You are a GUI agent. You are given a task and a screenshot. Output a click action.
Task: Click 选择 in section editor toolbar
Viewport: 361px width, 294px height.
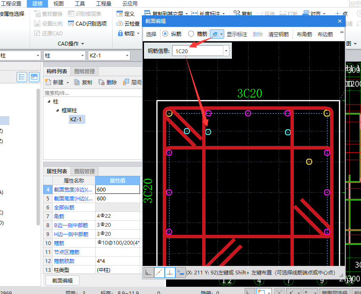[x=151, y=34]
